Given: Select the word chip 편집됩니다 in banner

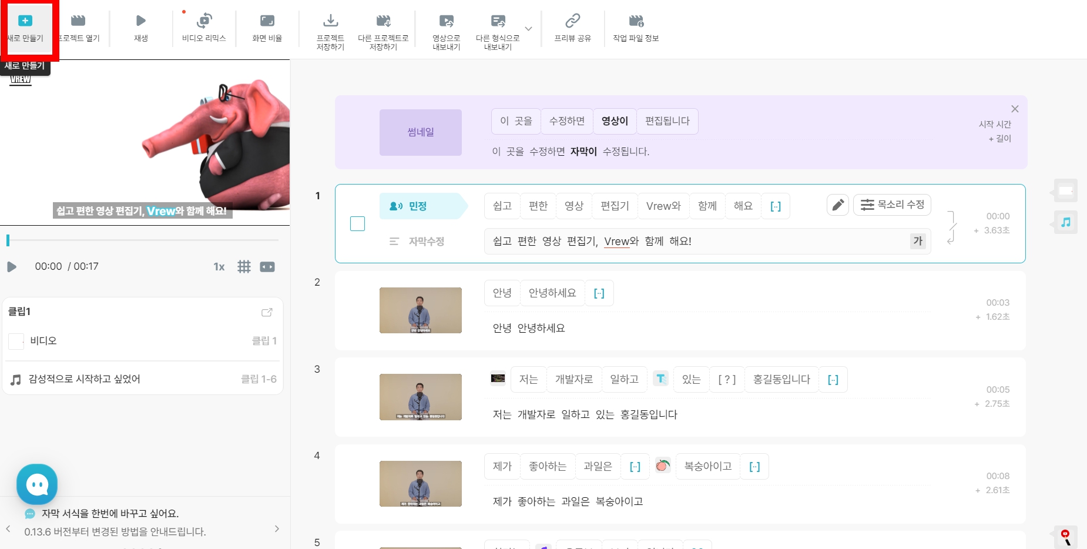Looking at the screenshot, I should (x=667, y=121).
